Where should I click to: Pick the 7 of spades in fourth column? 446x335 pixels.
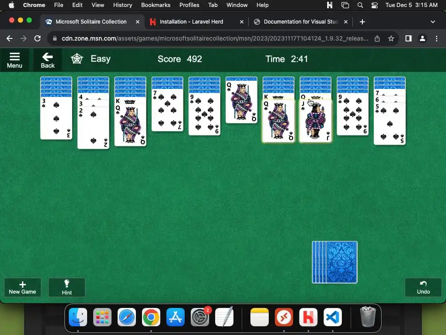[167, 110]
